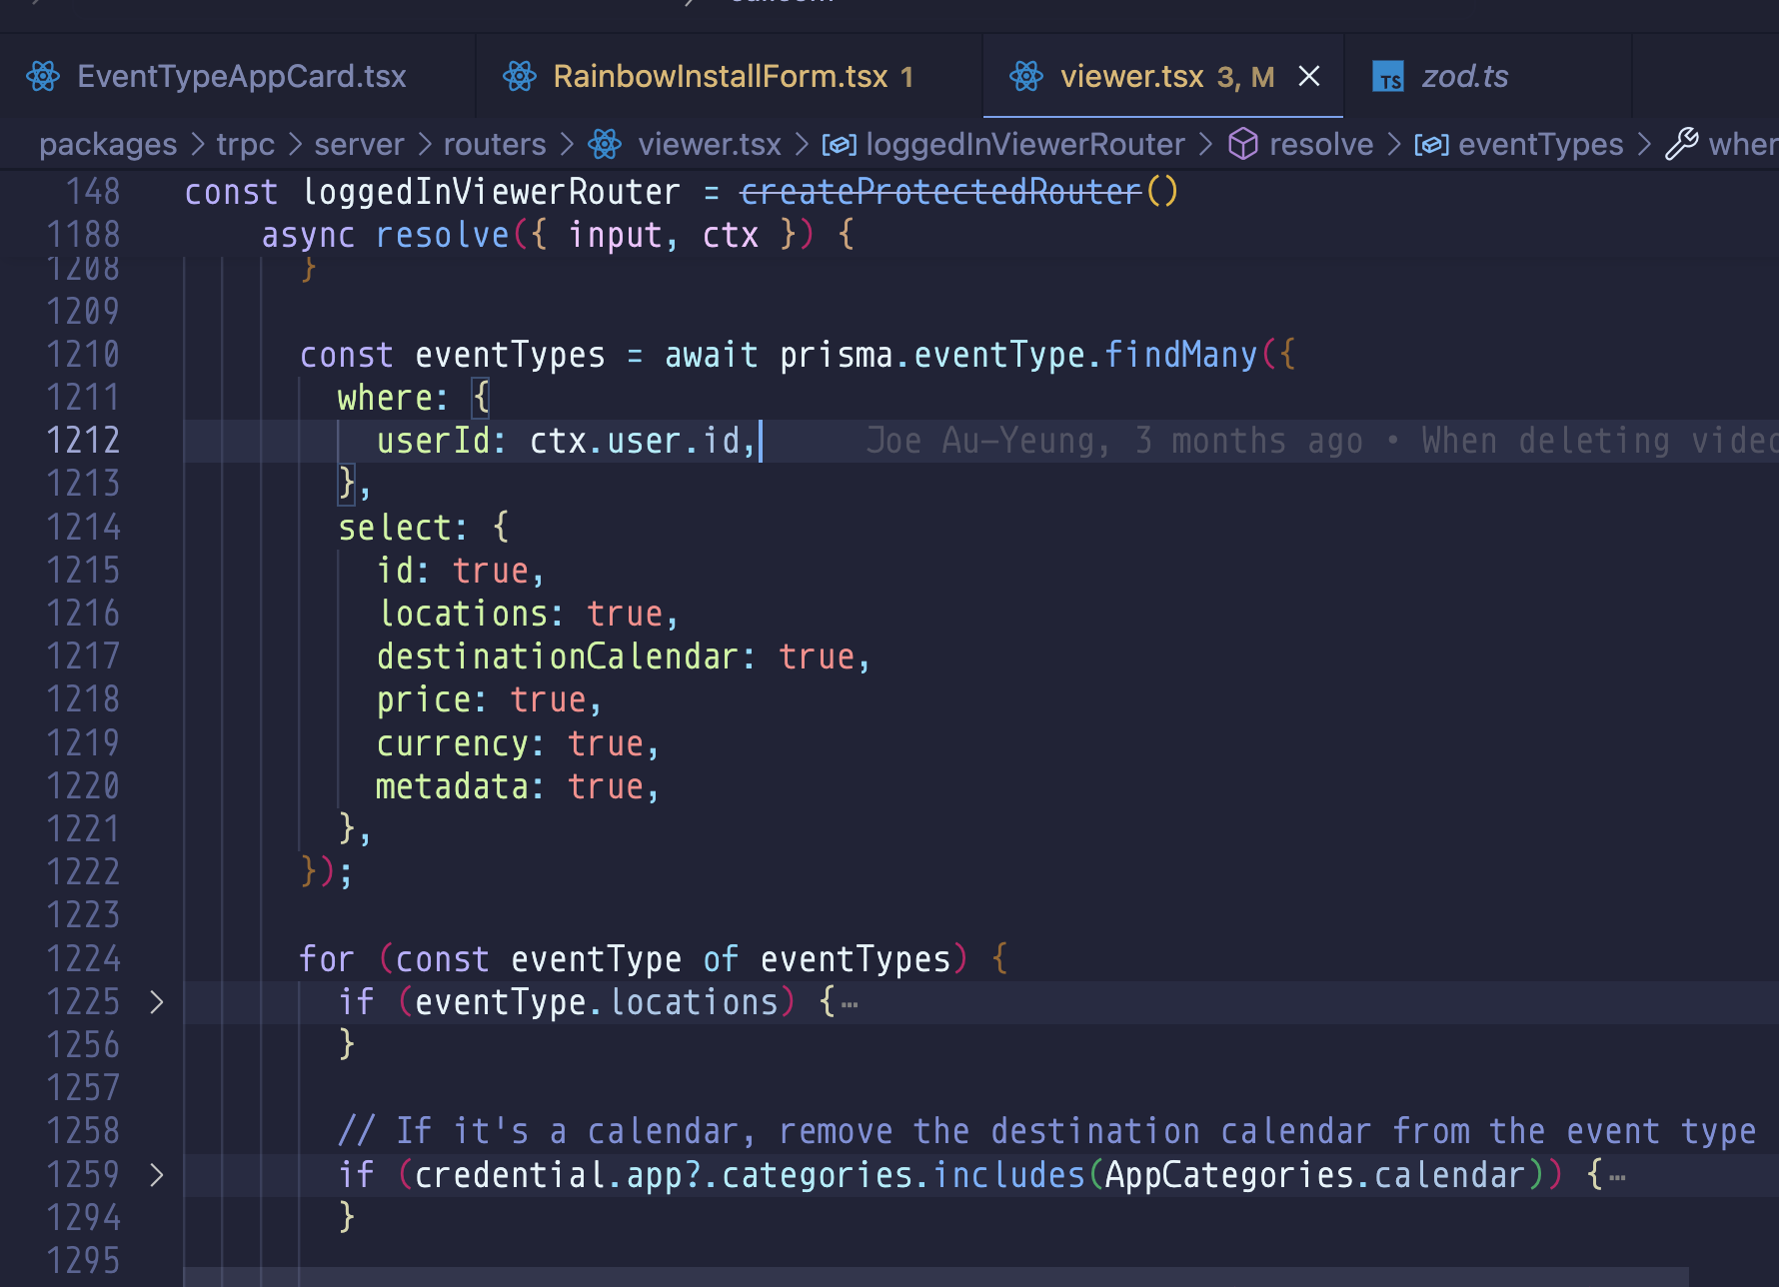1779x1287 pixels.
Task: Click the symbol icon beside eventTypes breadcrumb
Action: pos(1431,144)
